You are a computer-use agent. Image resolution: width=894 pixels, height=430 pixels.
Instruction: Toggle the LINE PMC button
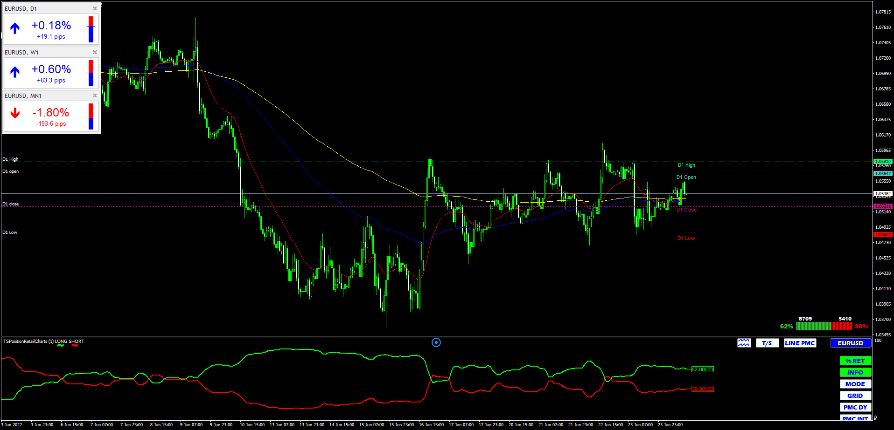(x=800, y=343)
